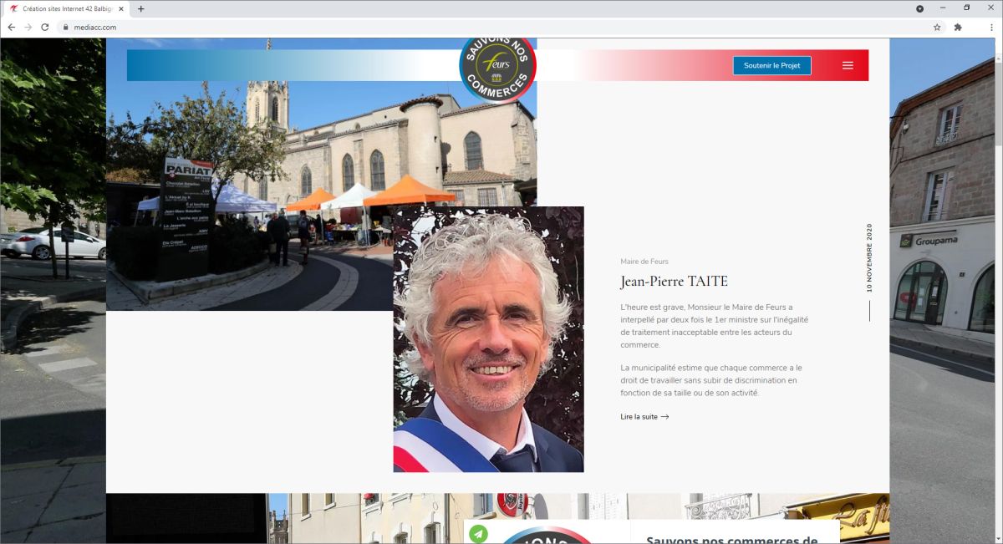Open the hamburger menu in site header
1003x544 pixels.
[848, 65]
